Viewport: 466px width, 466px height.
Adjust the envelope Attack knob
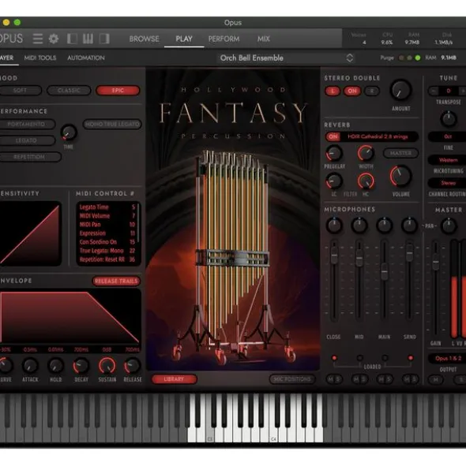tap(30, 366)
